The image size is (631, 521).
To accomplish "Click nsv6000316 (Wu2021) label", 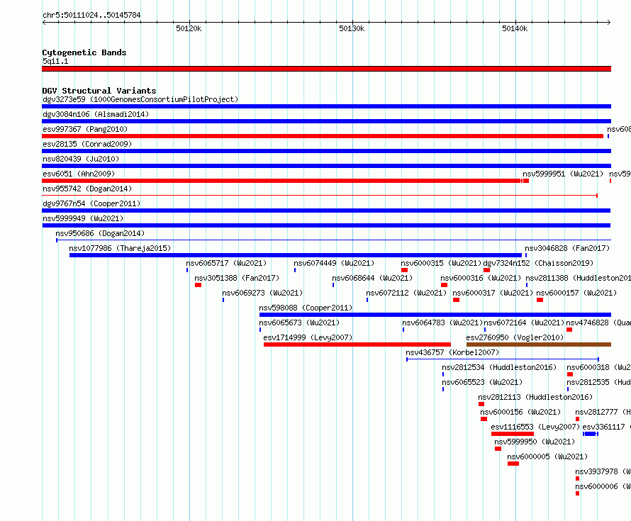I will point(481,278).
